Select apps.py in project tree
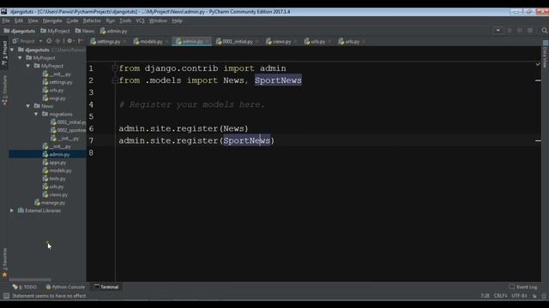 (54, 163)
